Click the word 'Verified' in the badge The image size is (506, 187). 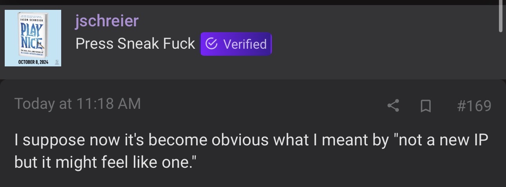245,44
